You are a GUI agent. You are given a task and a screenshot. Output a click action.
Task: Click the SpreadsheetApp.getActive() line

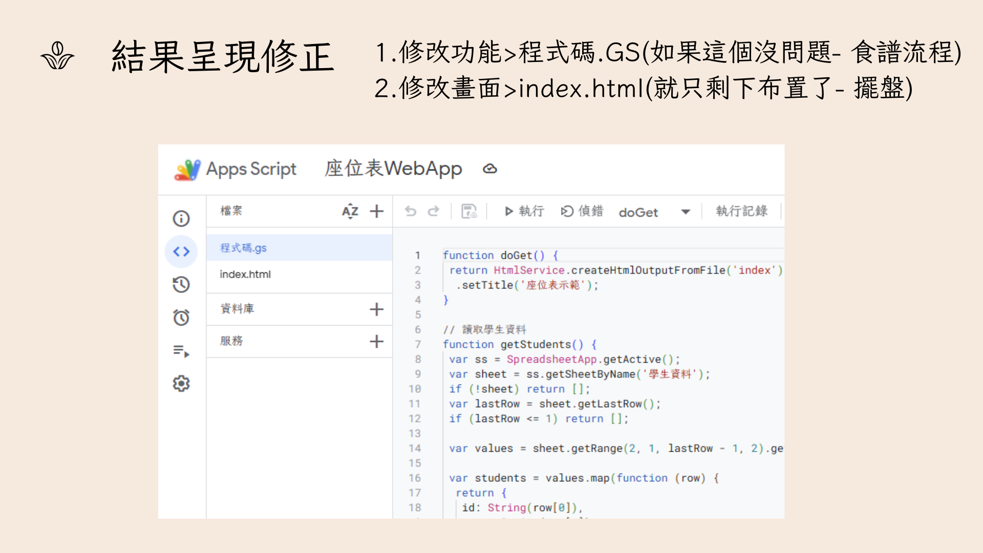[x=565, y=359]
